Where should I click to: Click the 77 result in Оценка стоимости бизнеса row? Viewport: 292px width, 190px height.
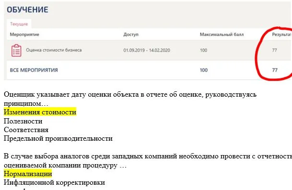pos(274,50)
